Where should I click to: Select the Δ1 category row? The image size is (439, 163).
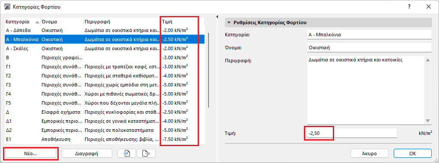pos(105,121)
